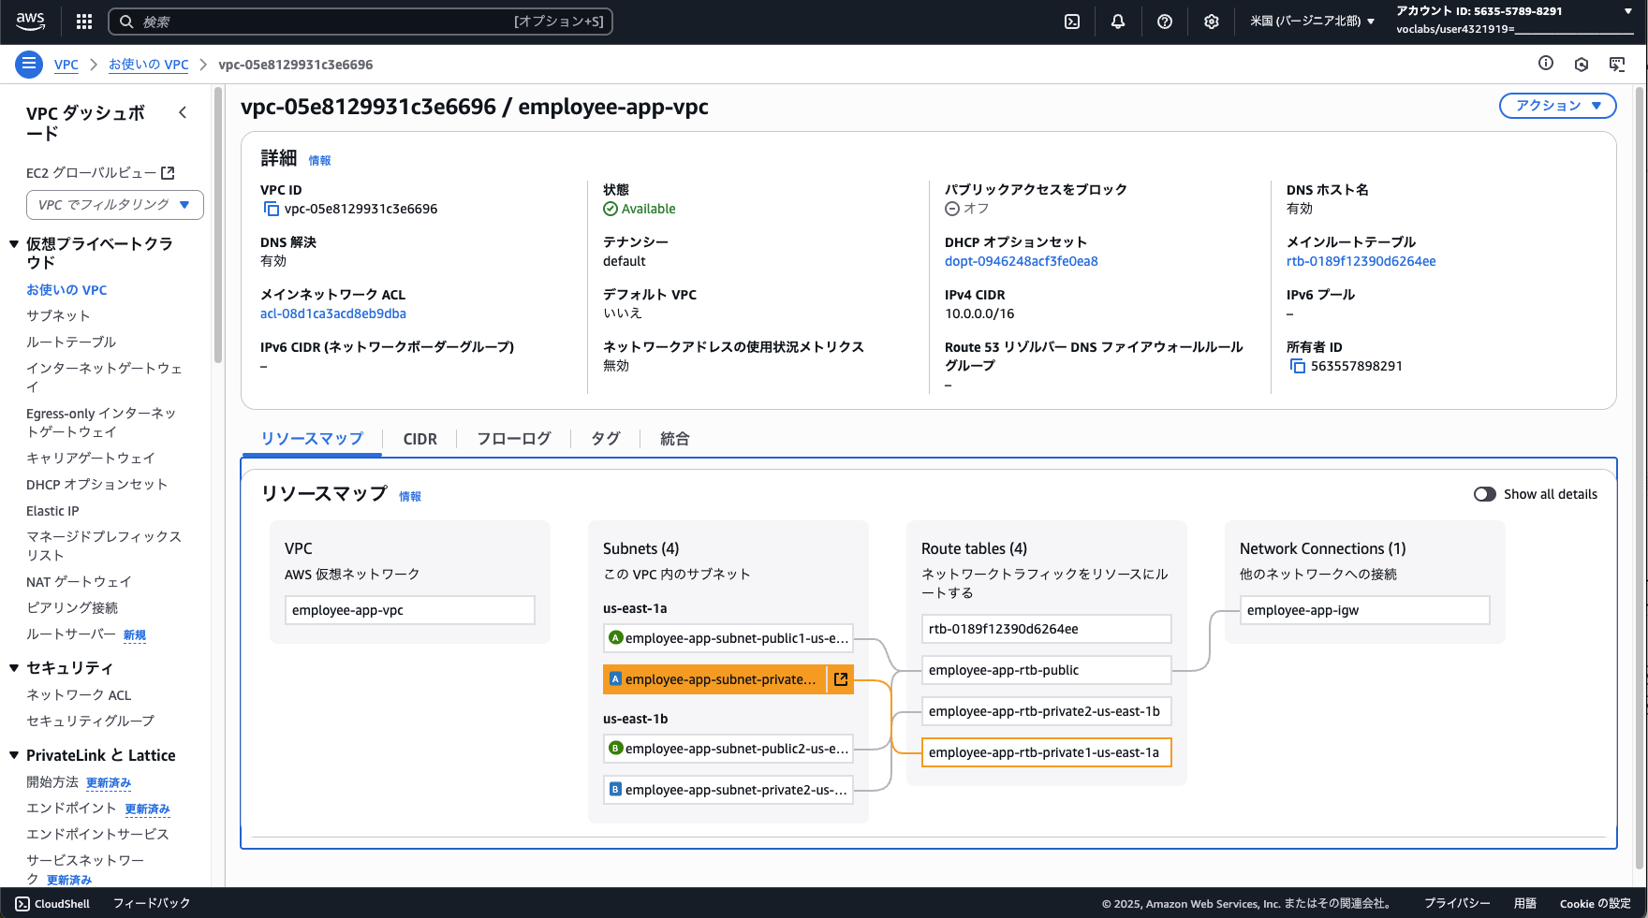
Task: Open the アクション dropdown button
Action: pyautogui.click(x=1558, y=106)
